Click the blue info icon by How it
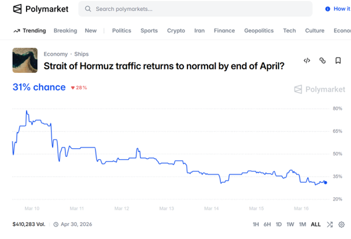The image size is (351, 239). click(x=328, y=9)
